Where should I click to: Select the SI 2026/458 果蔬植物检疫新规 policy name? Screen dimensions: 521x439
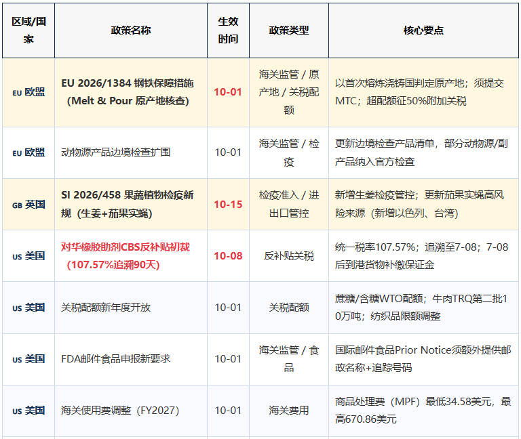coord(128,204)
